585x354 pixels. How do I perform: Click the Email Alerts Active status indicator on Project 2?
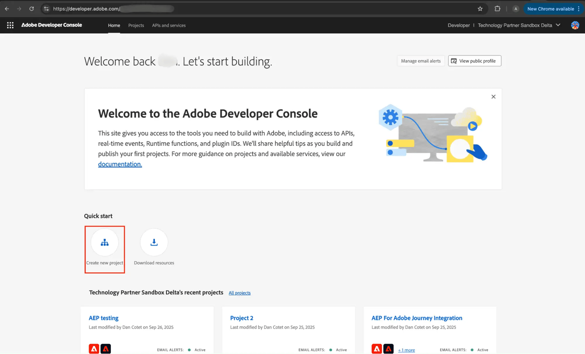(330, 350)
